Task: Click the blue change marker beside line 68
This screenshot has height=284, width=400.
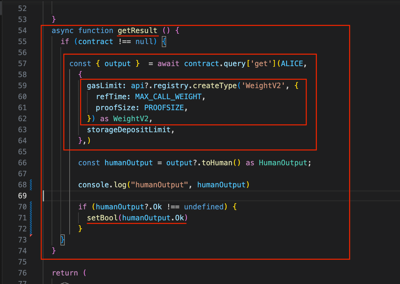Action: tap(31, 185)
